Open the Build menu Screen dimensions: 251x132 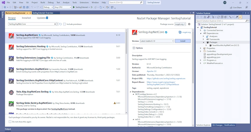coord(43,3)
